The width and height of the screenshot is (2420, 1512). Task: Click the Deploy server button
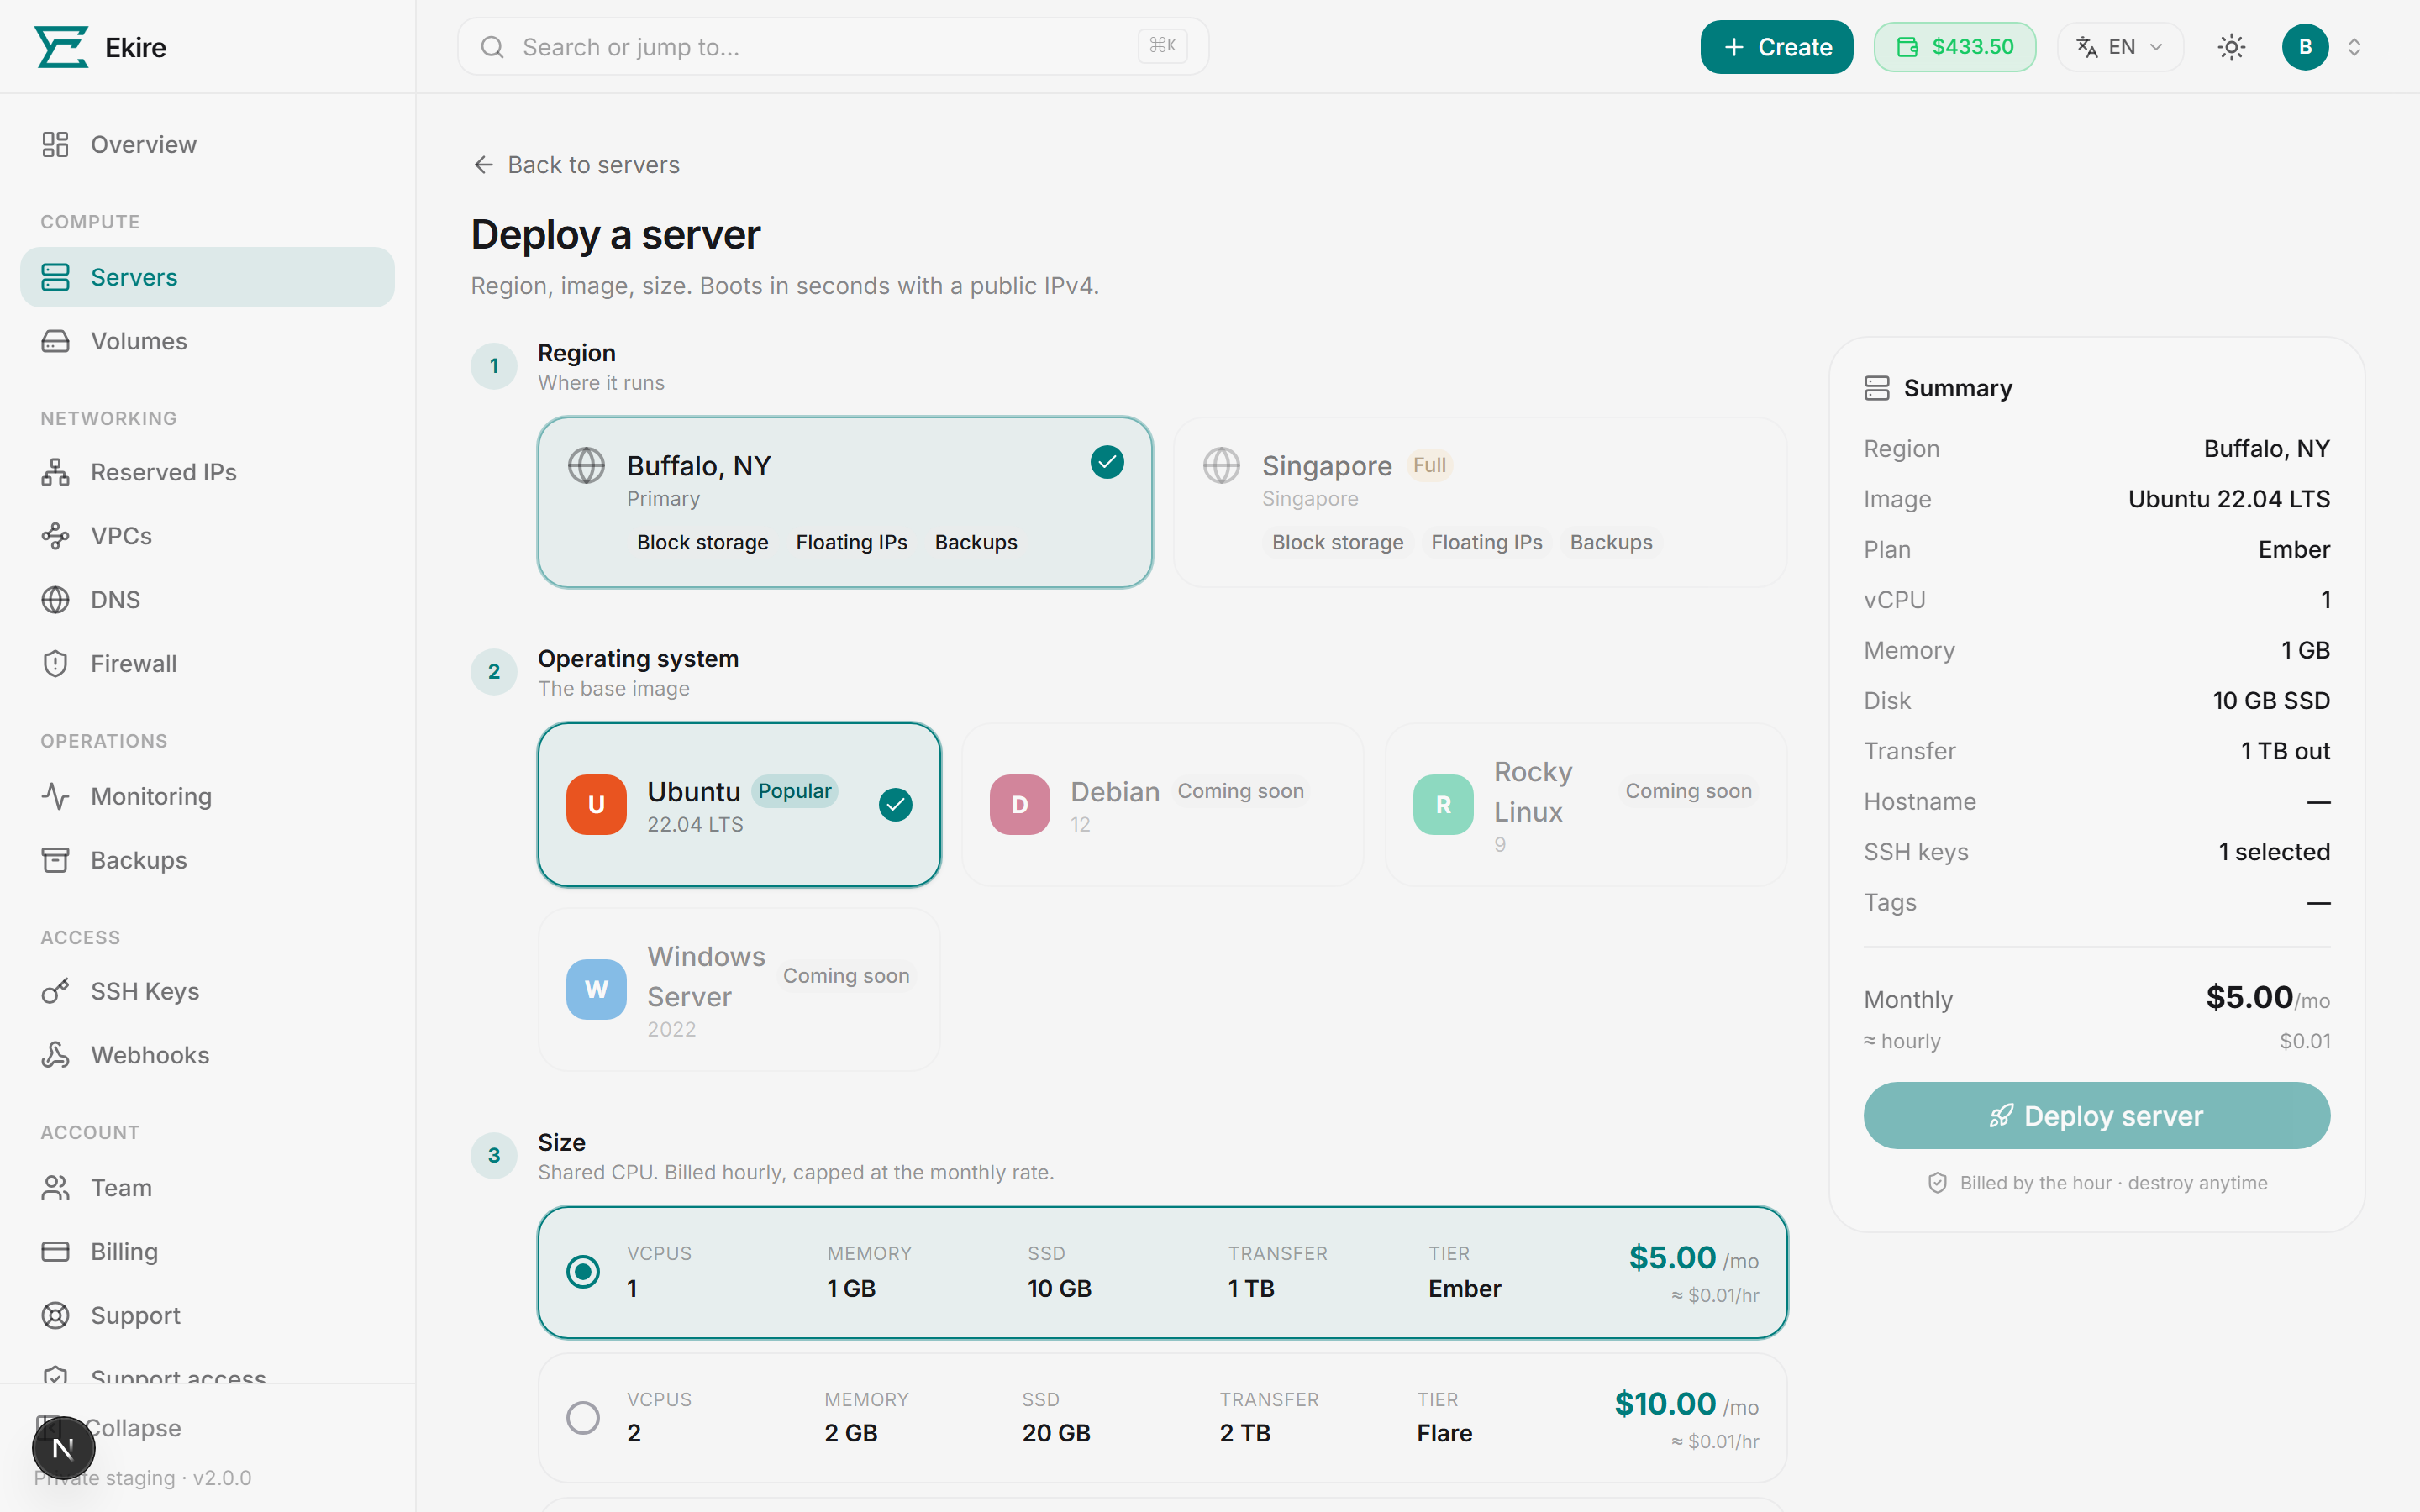point(2097,1116)
